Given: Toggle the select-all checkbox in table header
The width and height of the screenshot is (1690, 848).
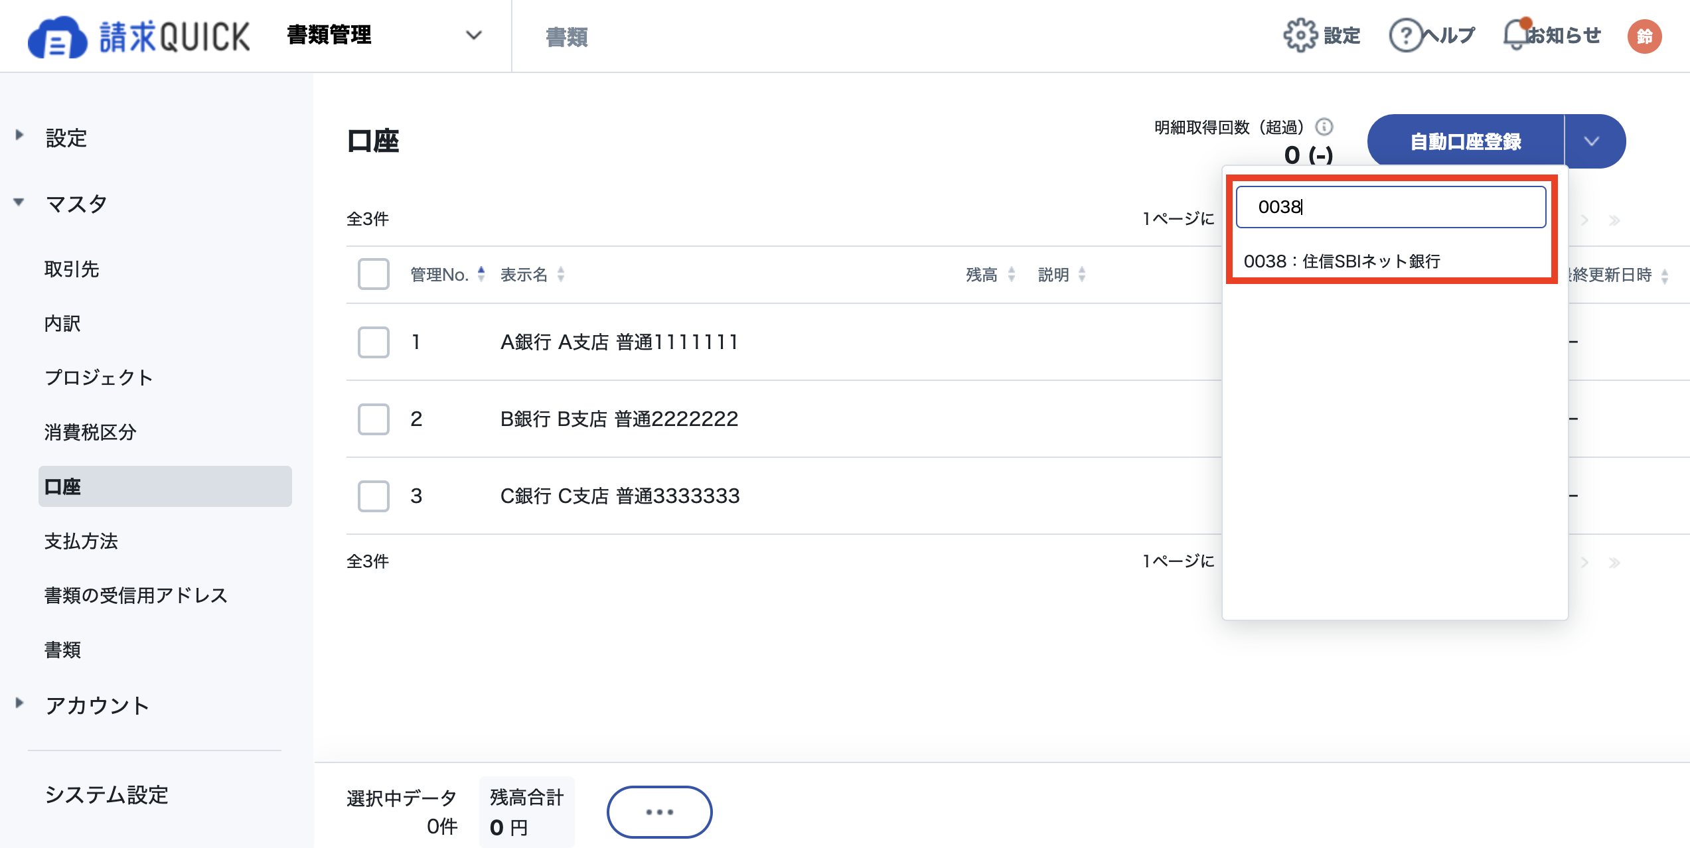Looking at the screenshot, I should (374, 274).
